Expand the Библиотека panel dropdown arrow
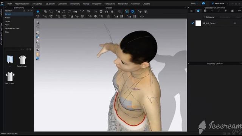 point(32,8)
